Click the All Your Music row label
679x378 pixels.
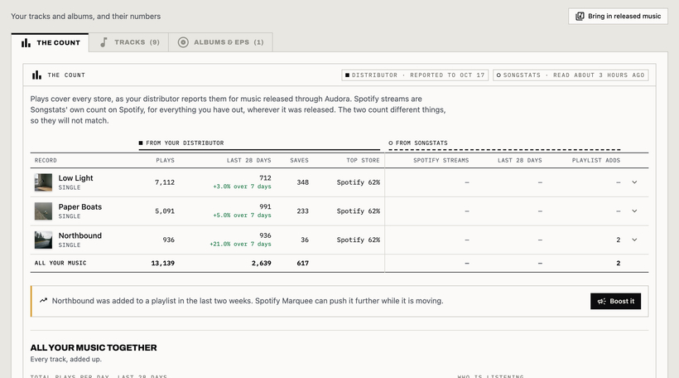click(60, 263)
